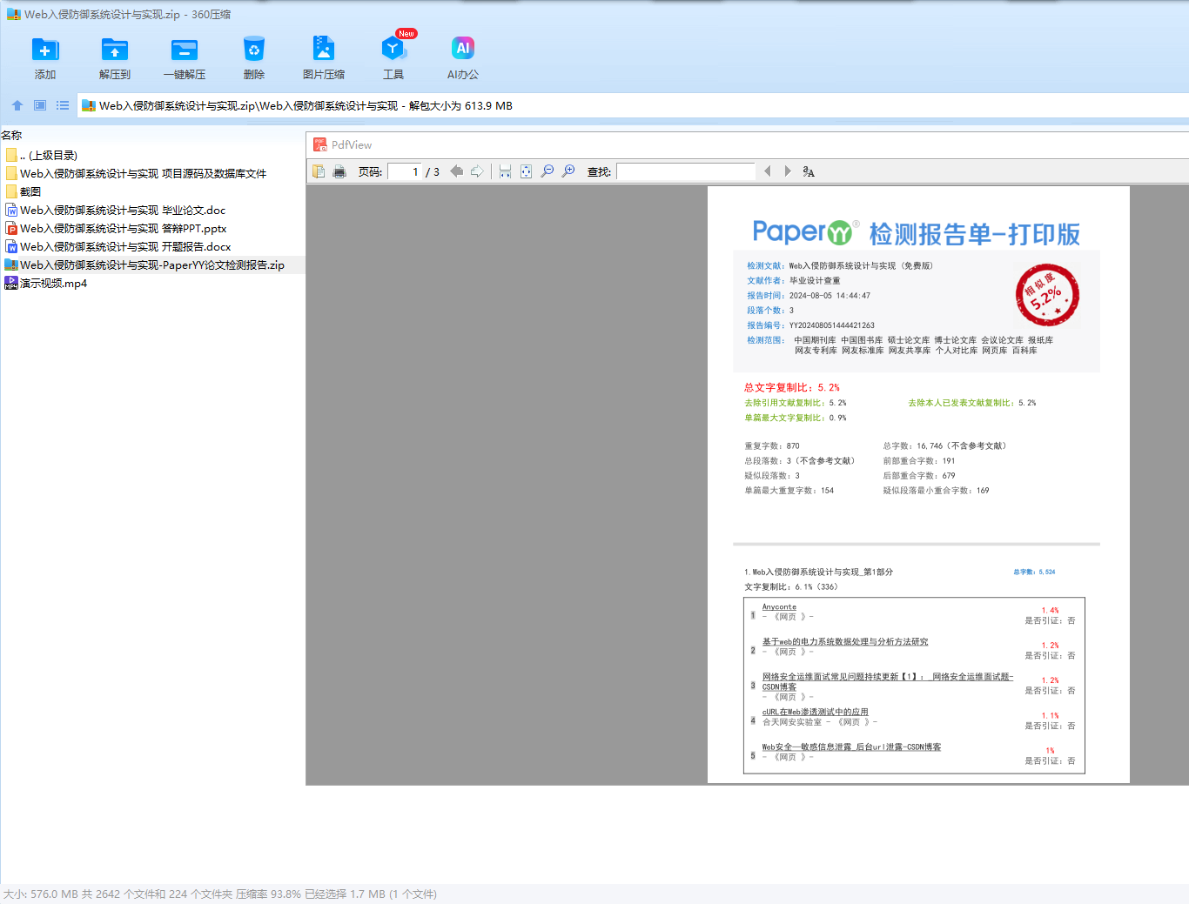Screen dimensions: 1189x904
Task: Click the report time 2024-08-05 14:44:47
Action: click(830, 296)
